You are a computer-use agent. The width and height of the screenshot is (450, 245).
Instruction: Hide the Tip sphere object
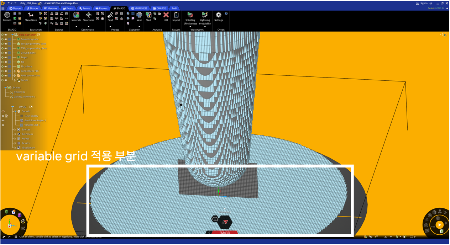tap(6, 66)
